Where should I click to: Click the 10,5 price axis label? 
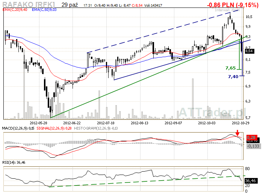(249, 17)
